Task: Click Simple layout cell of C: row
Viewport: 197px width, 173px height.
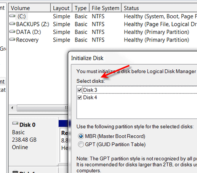Action: click(x=61, y=16)
